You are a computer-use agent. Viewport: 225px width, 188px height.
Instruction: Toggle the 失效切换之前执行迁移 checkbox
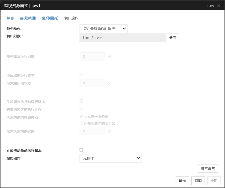(81, 109)
